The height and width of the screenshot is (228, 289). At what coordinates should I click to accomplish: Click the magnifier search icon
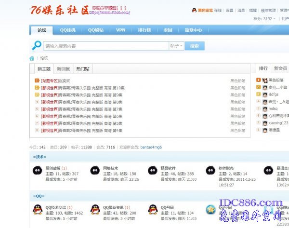click(x=37, y=46)
